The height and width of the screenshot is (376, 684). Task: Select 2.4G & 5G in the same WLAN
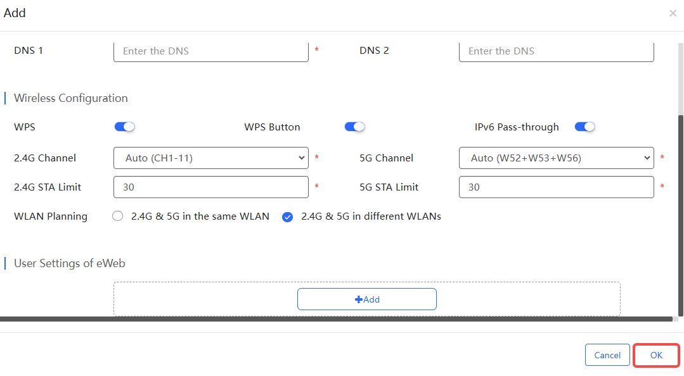(x=117, y=216)
